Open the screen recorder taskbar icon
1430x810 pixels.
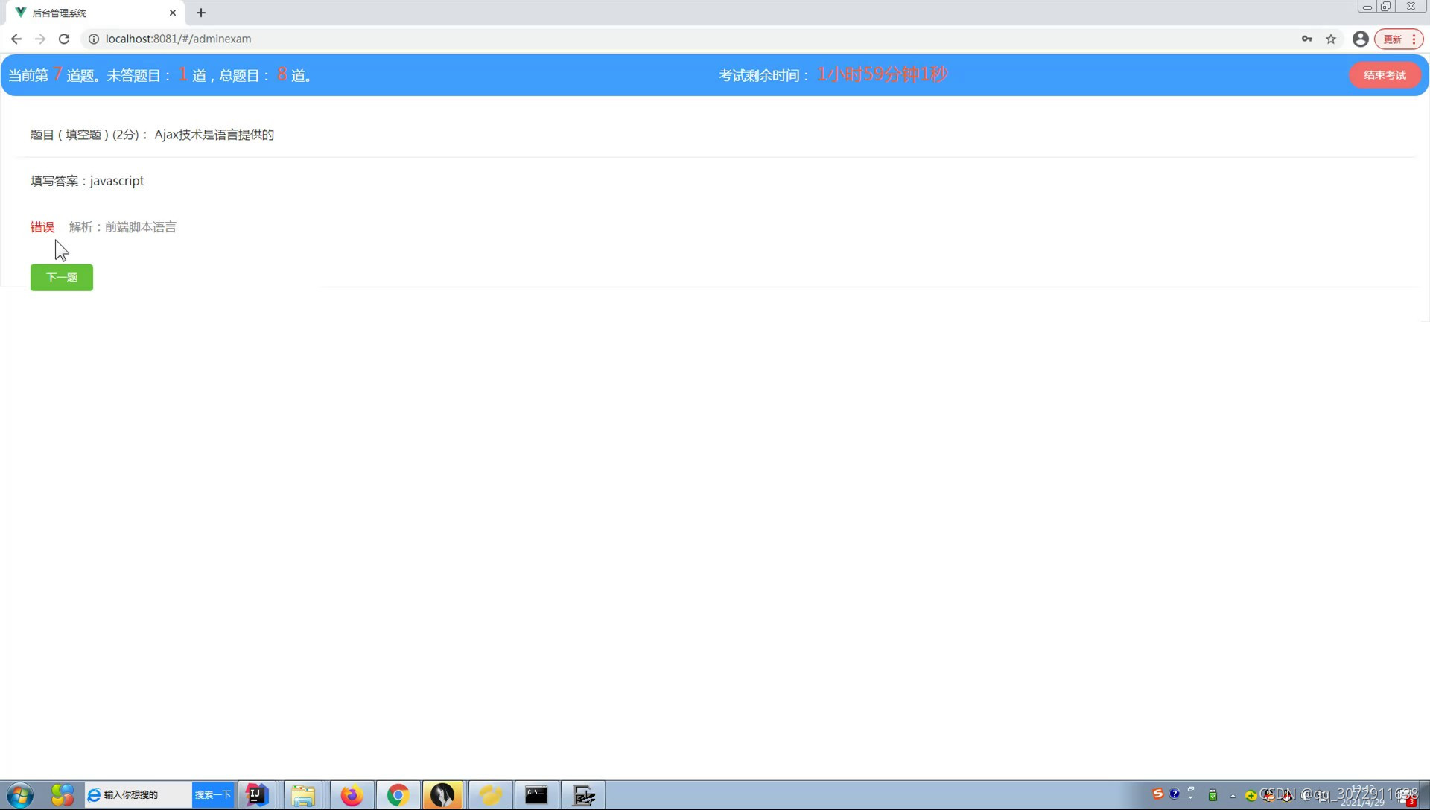[x=583, y=795]
